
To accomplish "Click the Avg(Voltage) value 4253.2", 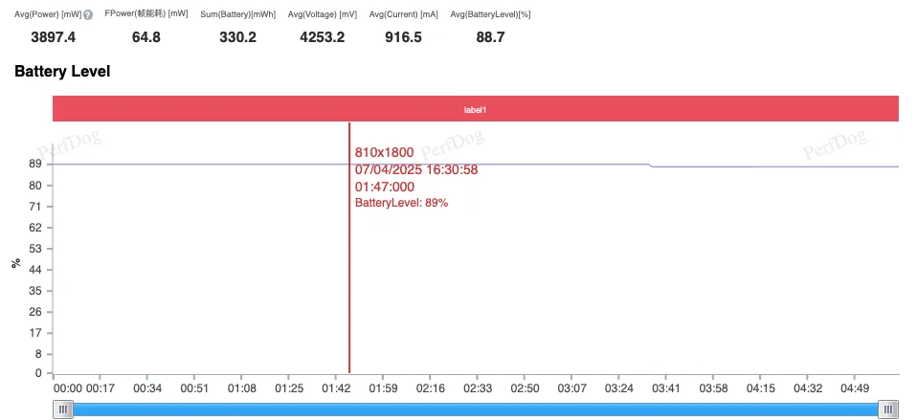I will [321, 37].
